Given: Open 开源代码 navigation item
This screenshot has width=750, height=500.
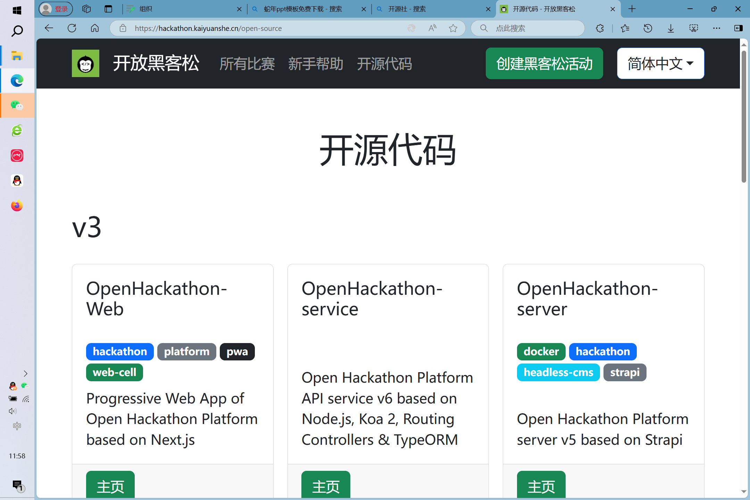Looking at the screenshot, I should point(384,64).
